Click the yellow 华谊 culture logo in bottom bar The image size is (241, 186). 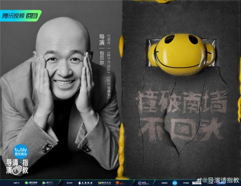pyautogui.click(x=104, y=183)
